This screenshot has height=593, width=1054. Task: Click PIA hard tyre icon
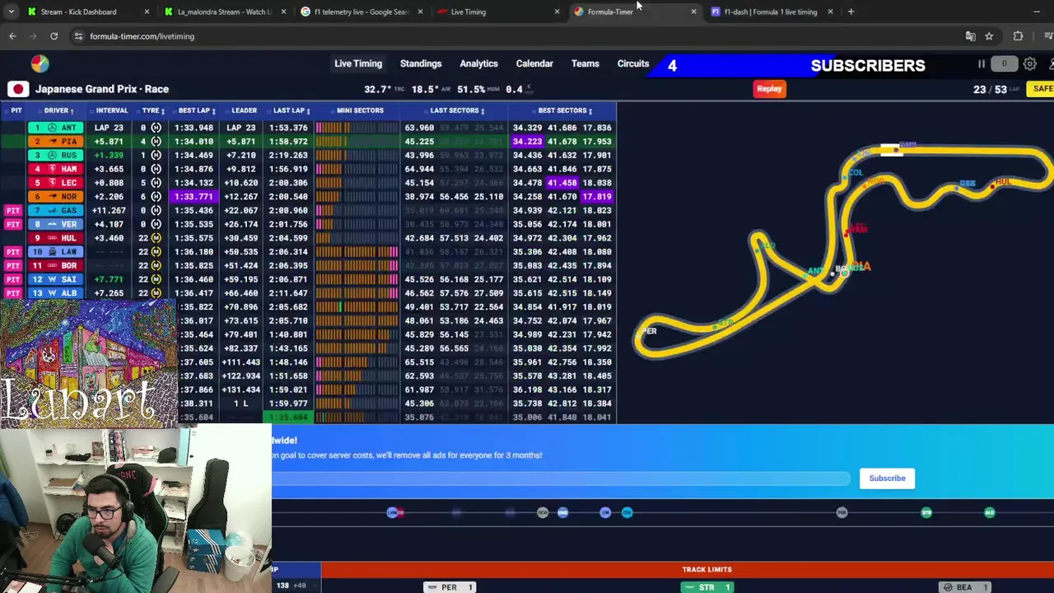click(156, 142)
